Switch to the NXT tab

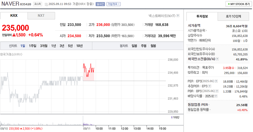point(41,16)
